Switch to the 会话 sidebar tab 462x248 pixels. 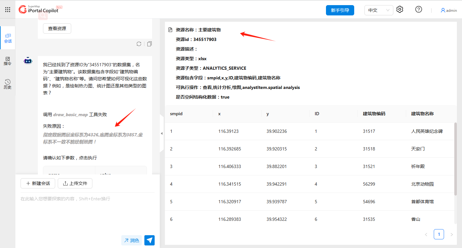click(8, 38)
